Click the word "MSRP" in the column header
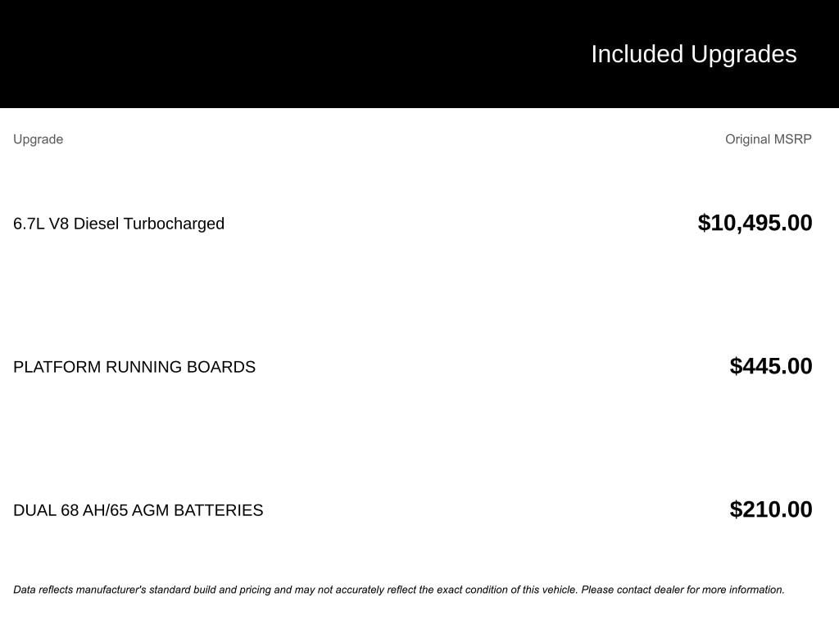The width and height of the screenshot is (839, 629). [x=792, y=139]
